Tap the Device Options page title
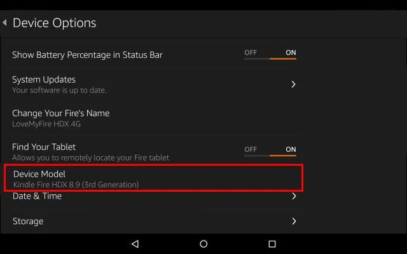 pyautogui.click(x=55, y=23)
